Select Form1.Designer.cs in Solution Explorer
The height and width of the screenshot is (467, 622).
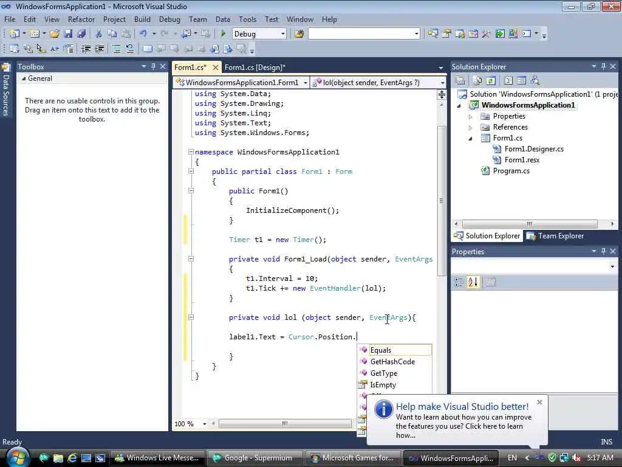533,149
